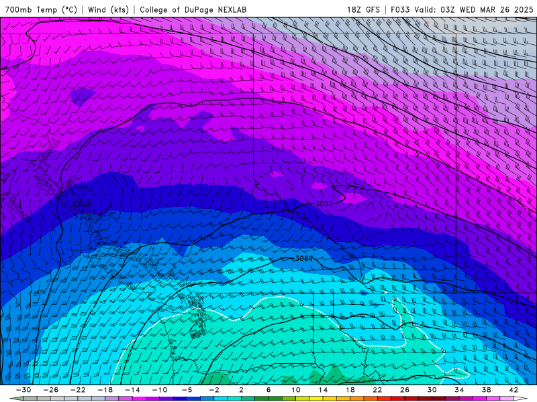Click the 3030 height contour label
The image size is (537, 402).
(x=324, y=204)
